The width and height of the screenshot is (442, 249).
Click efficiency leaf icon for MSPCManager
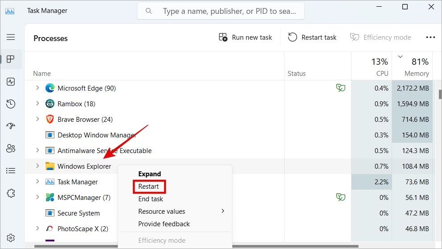(340, 197)
